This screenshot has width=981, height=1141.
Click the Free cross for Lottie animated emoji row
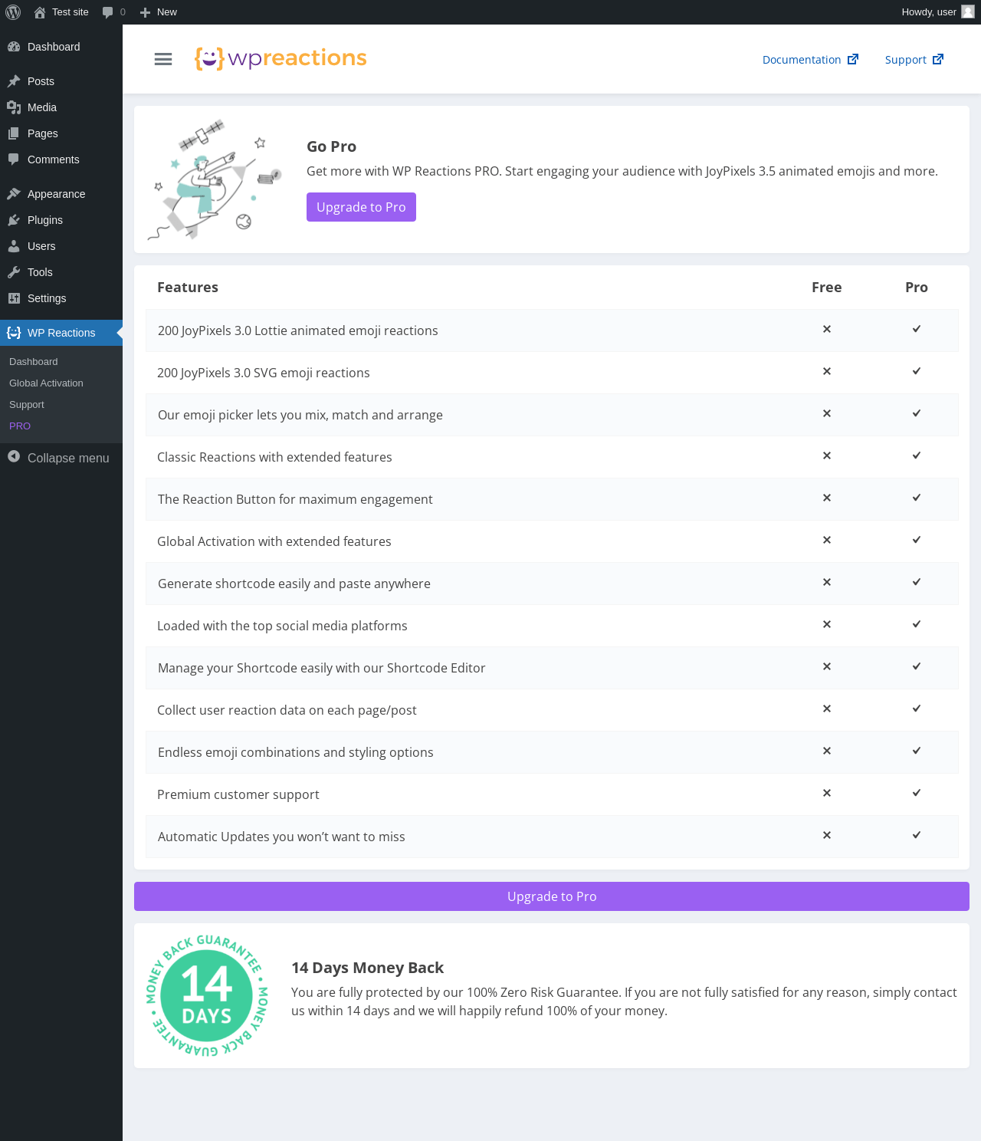tap(827, 329)
